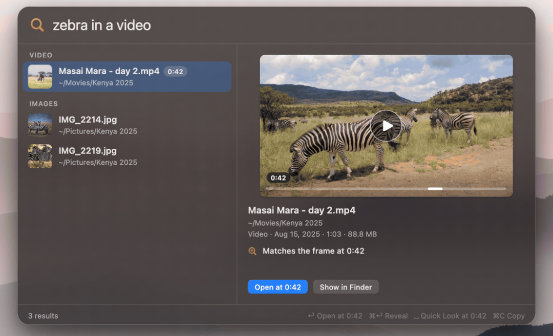Click the Open at 0:42 footer hint

coord(335,316)
